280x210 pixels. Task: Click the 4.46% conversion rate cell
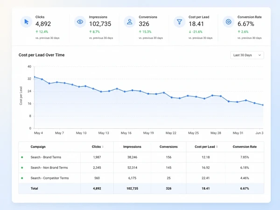[245, 178]
